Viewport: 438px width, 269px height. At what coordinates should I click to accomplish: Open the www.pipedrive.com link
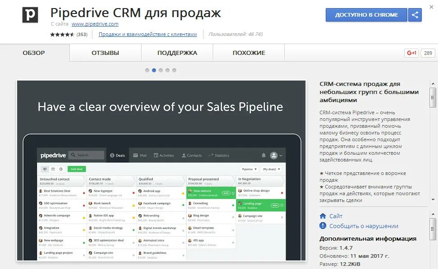point(95,24)
